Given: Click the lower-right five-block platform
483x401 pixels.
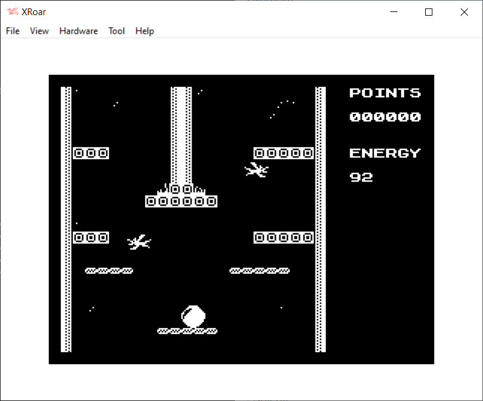Looking at the screenshot, I should (284, 238).
